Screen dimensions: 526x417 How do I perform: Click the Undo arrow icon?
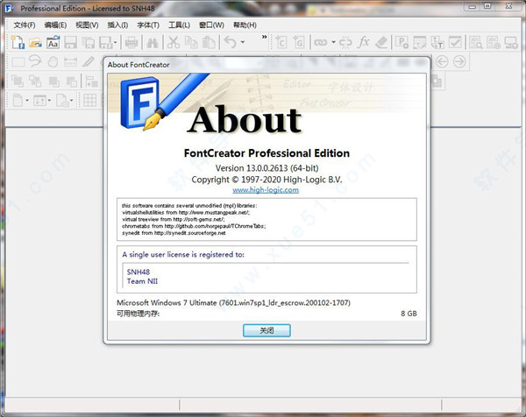pyautogui.click(x=231, y=43)
